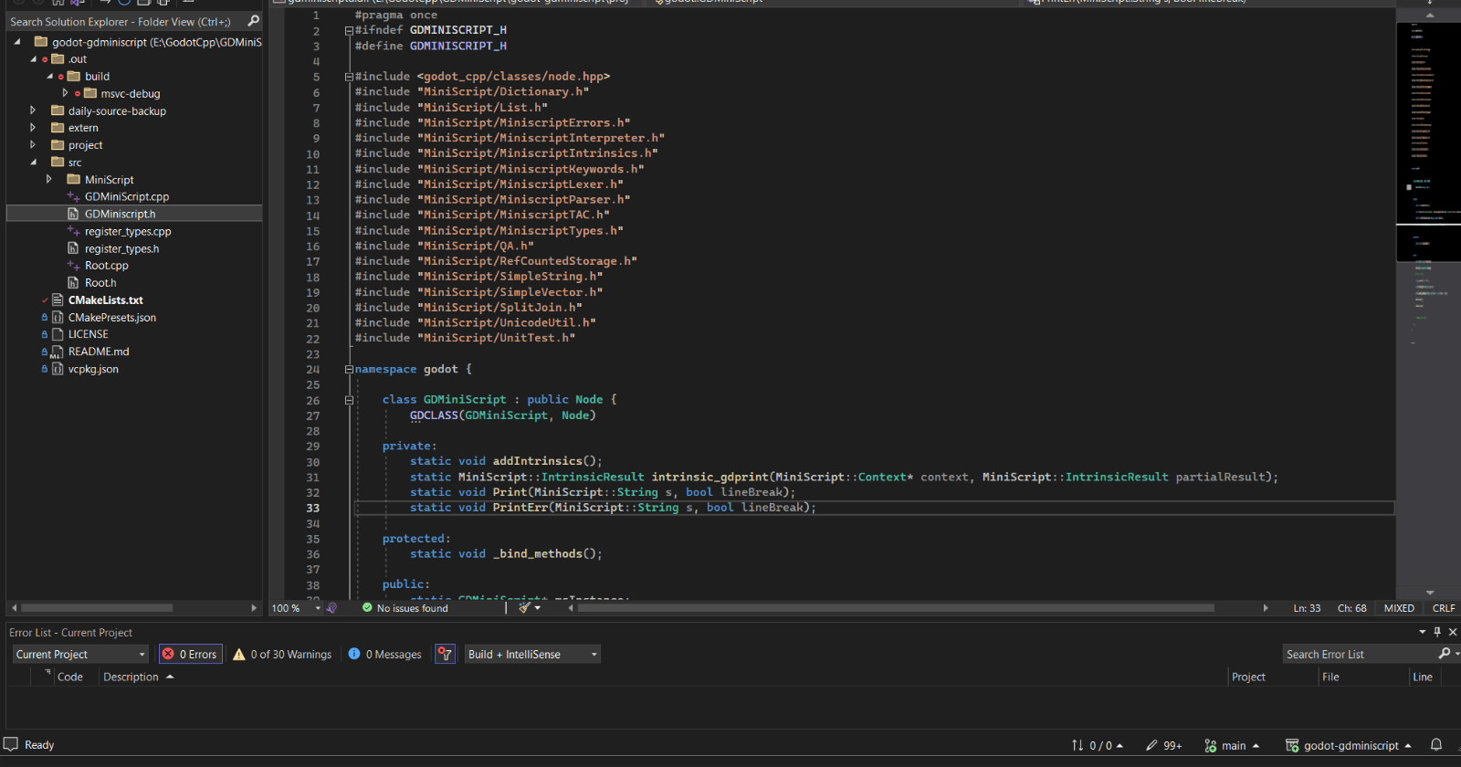Click the GDMiniscript.h header file icon

tap(73, 214)
